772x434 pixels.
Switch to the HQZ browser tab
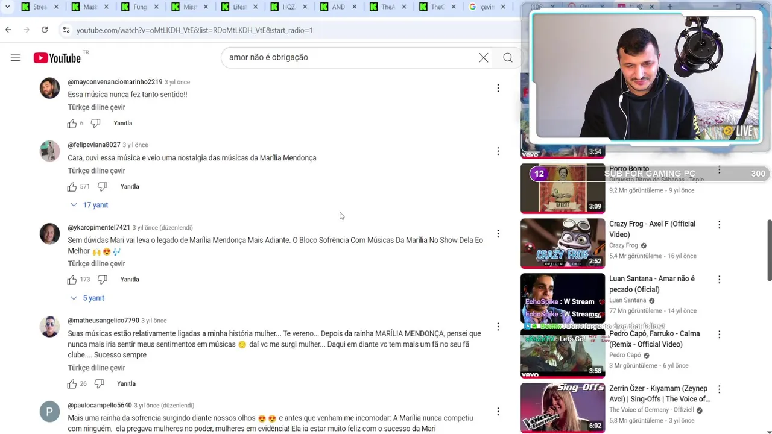(289, 7)
